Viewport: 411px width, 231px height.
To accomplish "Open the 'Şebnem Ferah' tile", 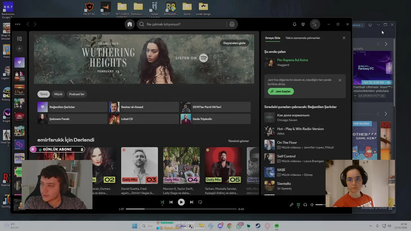I will (x=72, y=119).
